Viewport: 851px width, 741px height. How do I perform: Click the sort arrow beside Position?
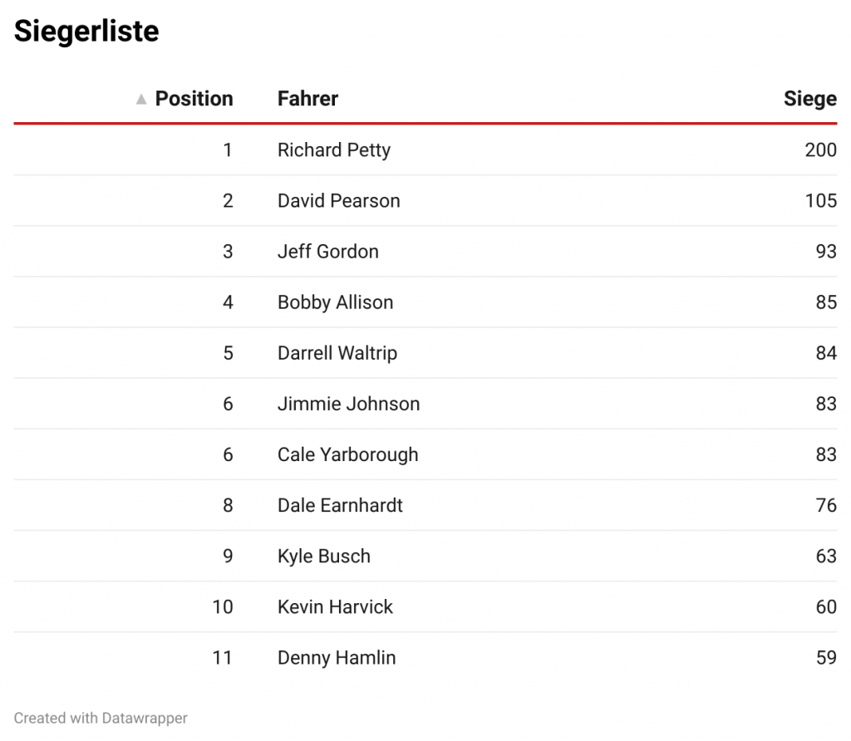(x=140, y=100)
